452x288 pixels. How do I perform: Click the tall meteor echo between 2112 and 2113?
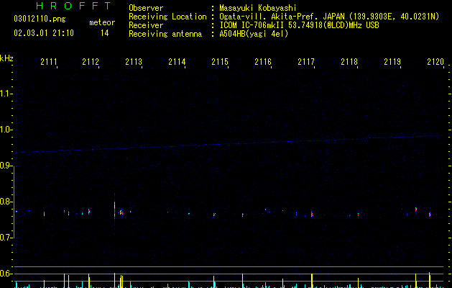click(x=115, y=210)
